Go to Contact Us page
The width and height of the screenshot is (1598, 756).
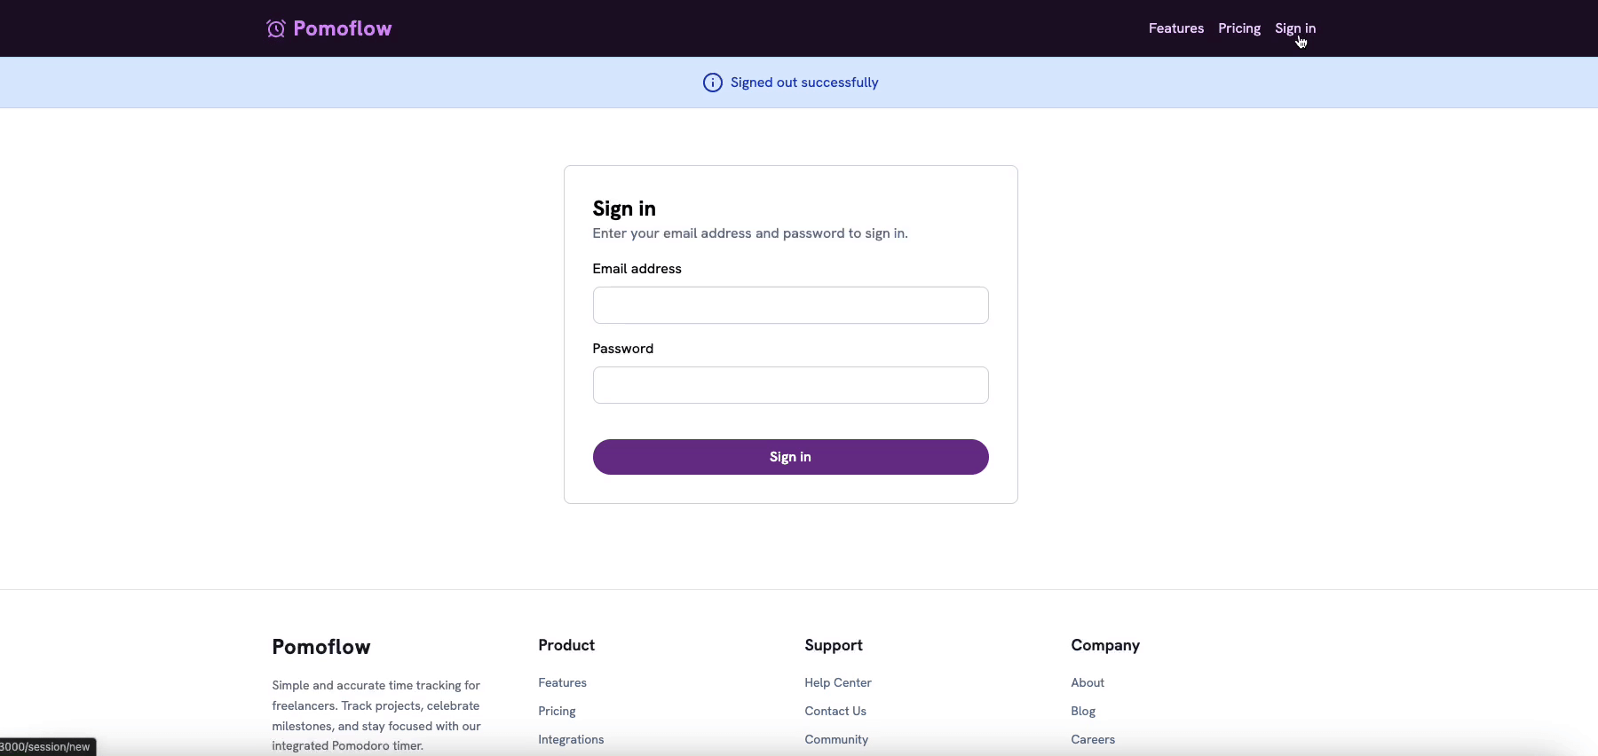point(835,711)
